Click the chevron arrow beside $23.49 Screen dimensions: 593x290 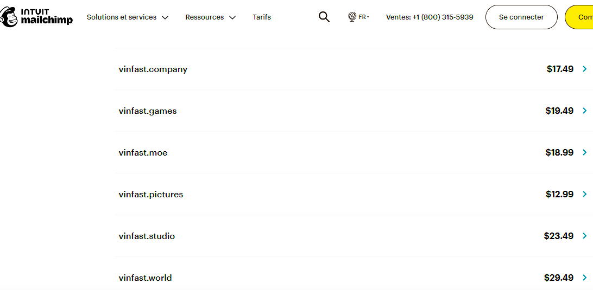click(585, 236)
